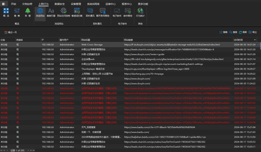Switch to the 运维中心 tab
Image resolution: width=261 pixels, height=152 pixels.
click(111, 4)
